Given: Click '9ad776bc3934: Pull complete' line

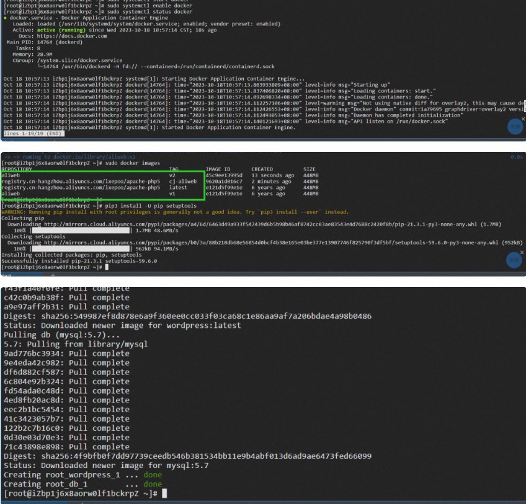Looking at the screenshot, I should pos(66,353).
